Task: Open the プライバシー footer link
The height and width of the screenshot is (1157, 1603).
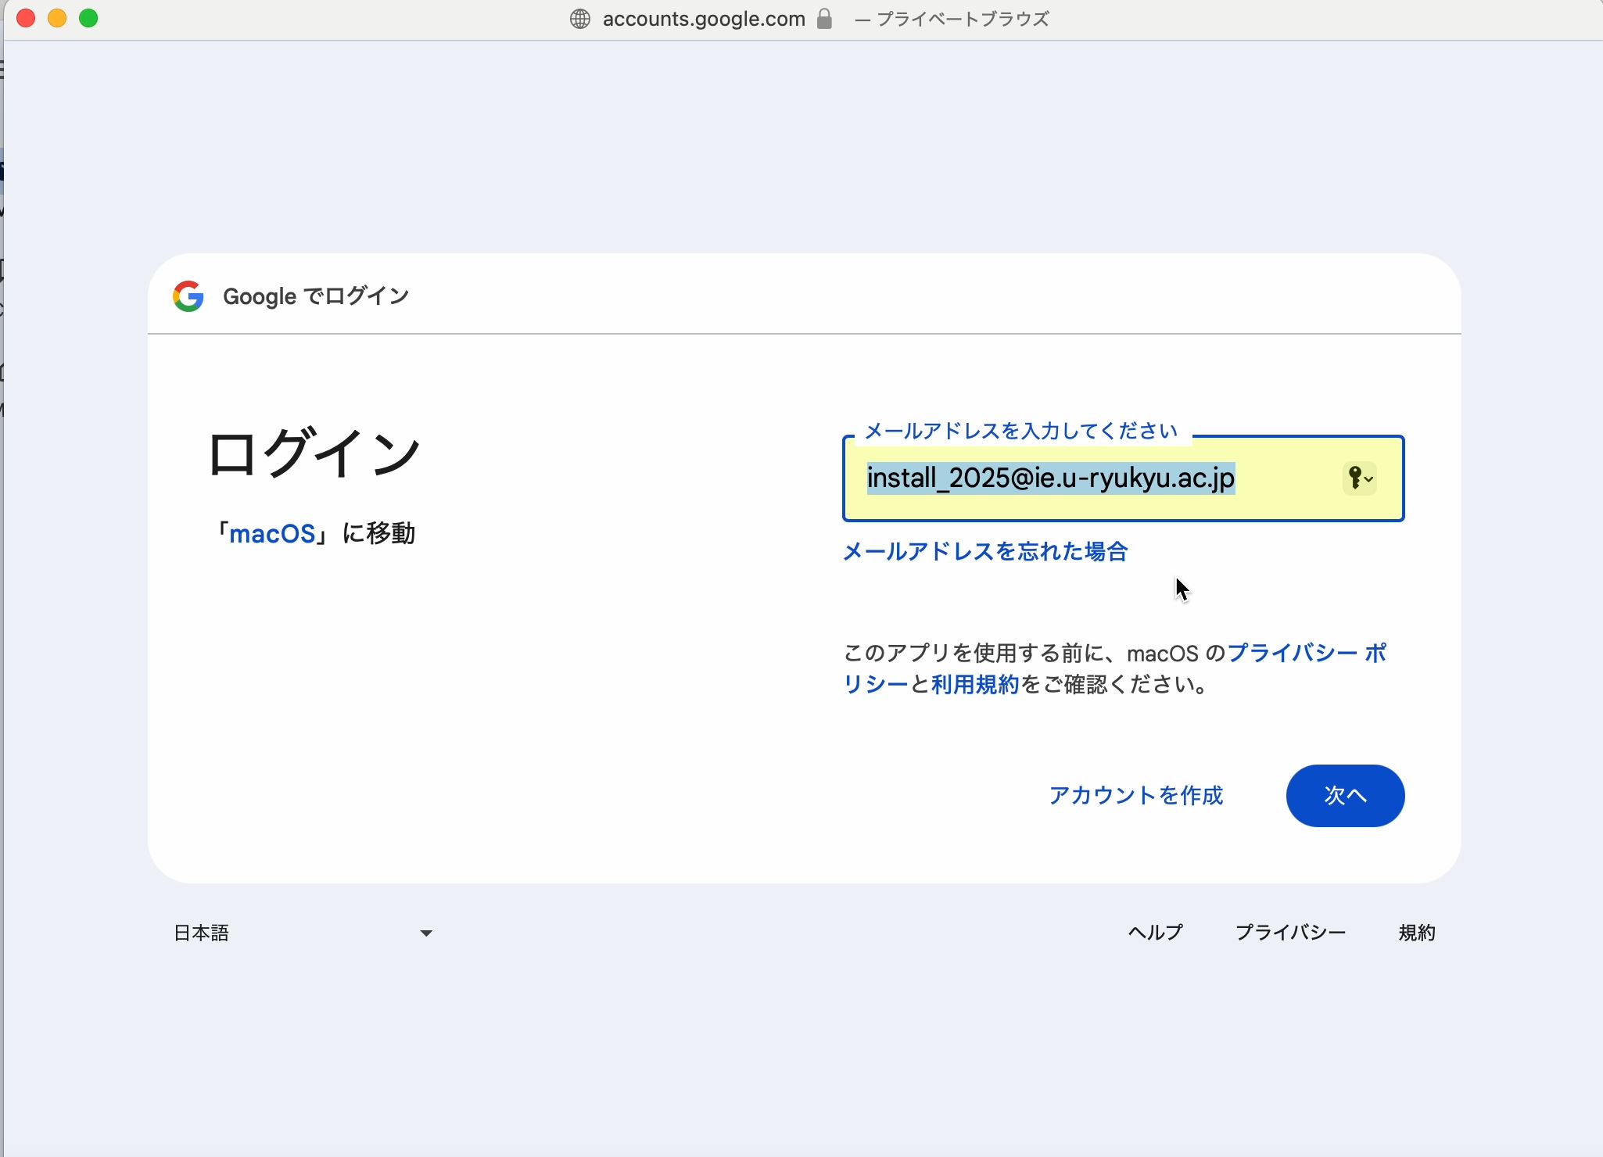Action: tap(1290, 933)
